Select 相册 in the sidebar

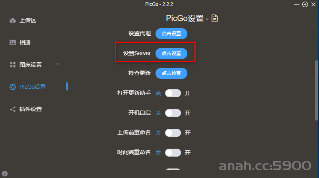(25, 42)
